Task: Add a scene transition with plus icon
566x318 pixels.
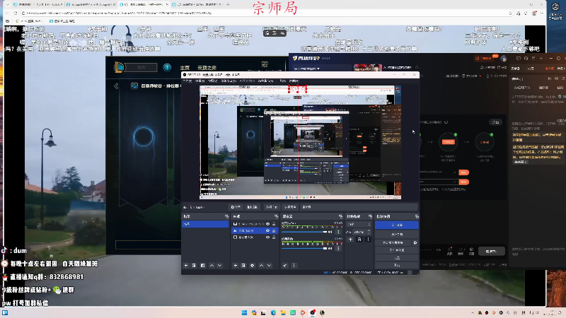Action: [x=350, y=240]
